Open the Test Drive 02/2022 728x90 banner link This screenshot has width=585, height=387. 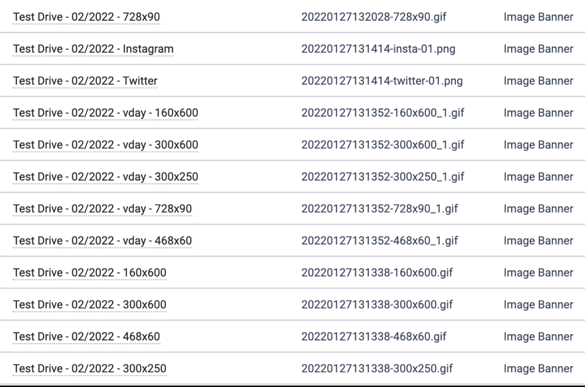[x=87, y=17]
